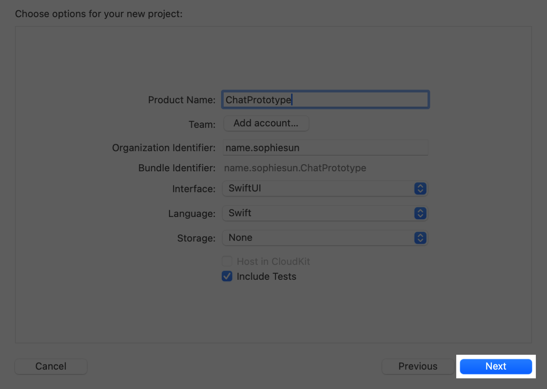The height and width of the screenshot is (389, 547).
Task: Click the Host in CloudKit checkbox
Action: pos(227,262)
